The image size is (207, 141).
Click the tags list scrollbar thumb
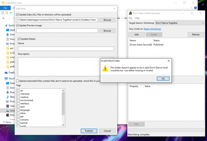[x=63, y=104]
